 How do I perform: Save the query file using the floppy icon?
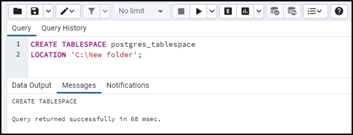coord(35,11)
